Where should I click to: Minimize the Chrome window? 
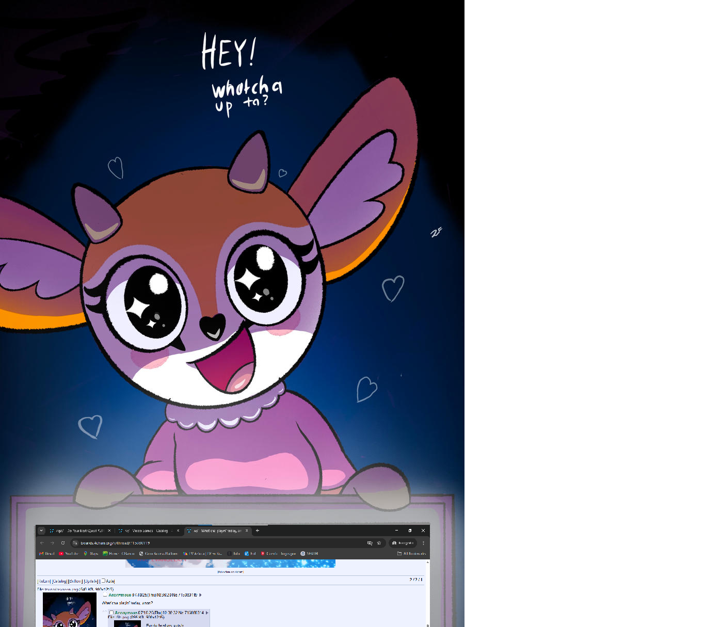point(396,530)
